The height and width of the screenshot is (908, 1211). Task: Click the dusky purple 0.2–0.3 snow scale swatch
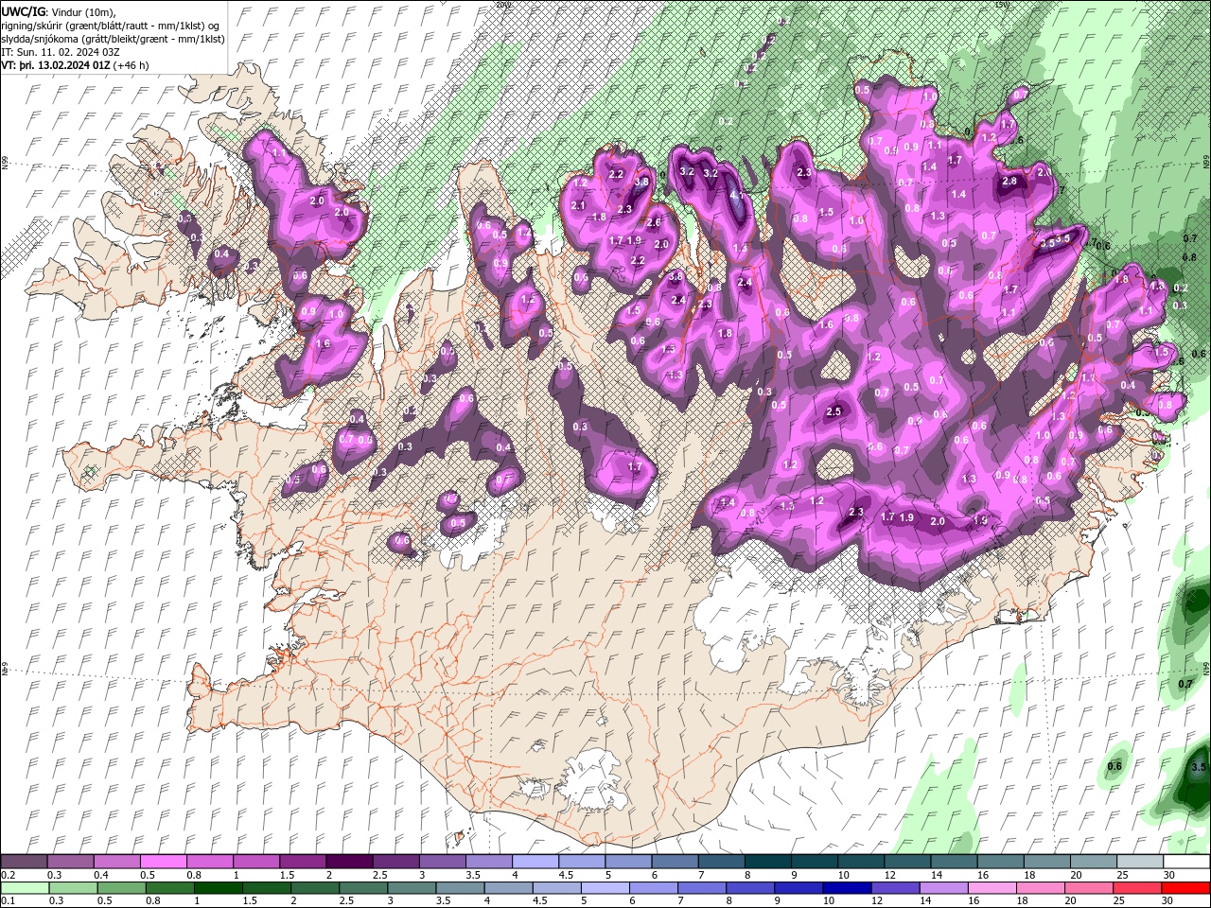point(25,862)
